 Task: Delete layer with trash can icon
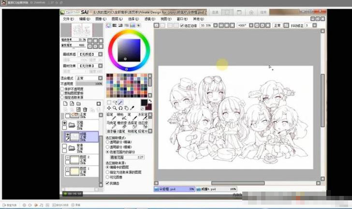[85, 109]
